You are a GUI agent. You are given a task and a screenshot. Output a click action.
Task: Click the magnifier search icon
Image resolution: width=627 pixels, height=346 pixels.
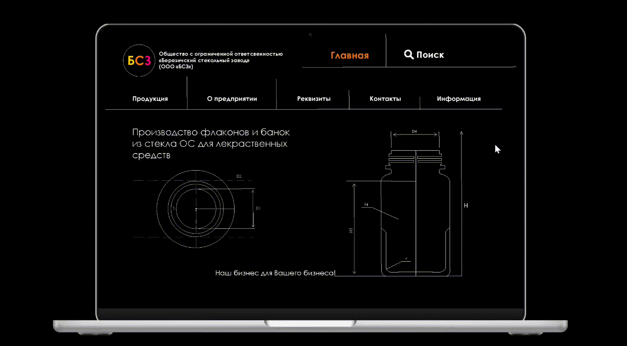pyautogui.click(x=409, y=54)
